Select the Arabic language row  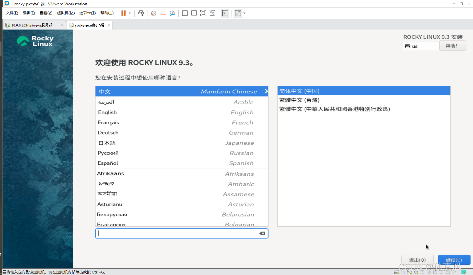point(182,102)
